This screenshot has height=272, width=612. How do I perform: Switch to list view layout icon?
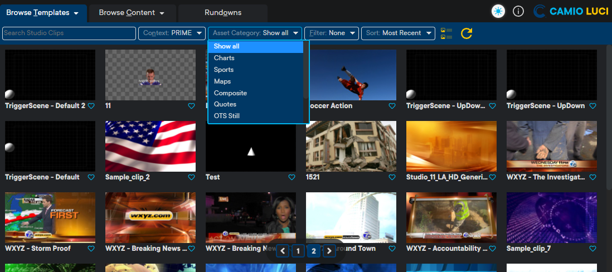tap(446, 33)
